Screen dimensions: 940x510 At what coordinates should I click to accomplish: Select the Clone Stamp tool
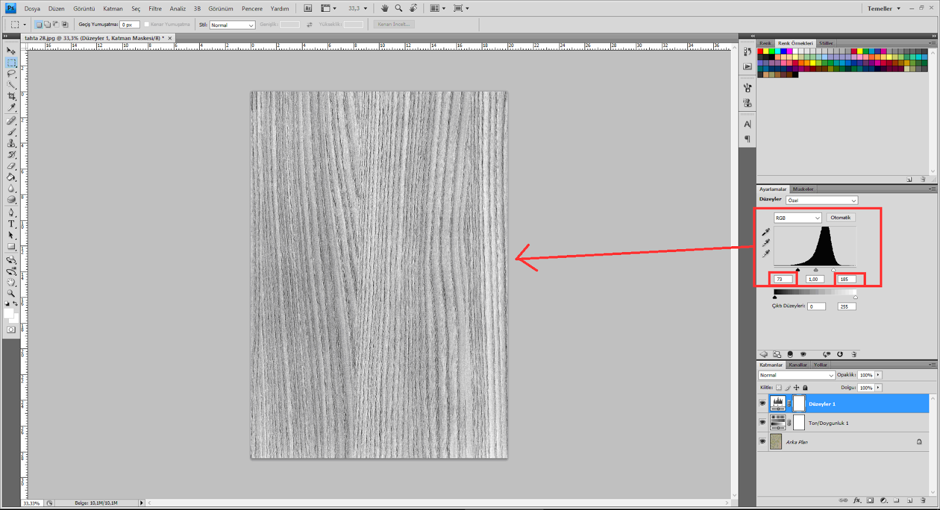[x=11, y=143]
